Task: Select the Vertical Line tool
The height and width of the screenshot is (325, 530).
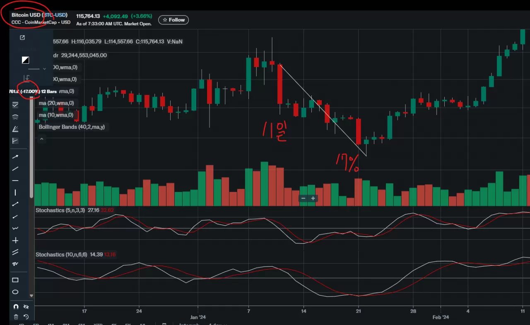Action: (x=15, y=193)
